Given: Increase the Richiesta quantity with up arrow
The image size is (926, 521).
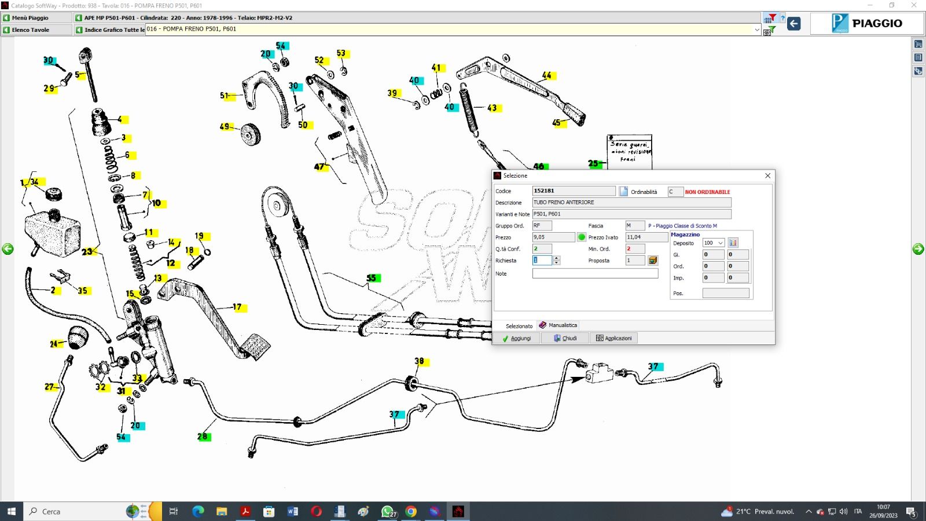Looking at the screenshot, I should click(556, 258).
